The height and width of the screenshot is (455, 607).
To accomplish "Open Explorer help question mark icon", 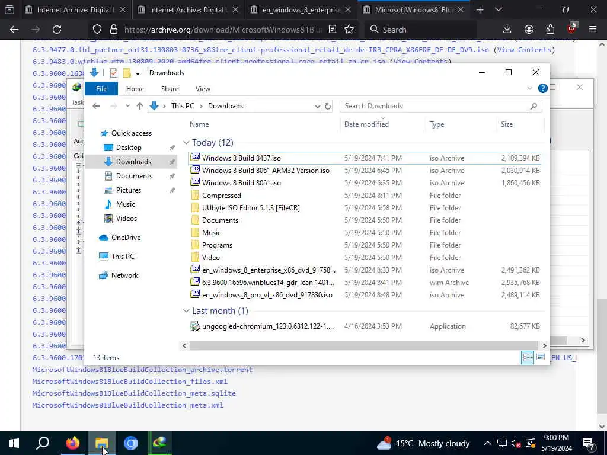I will click(543, 89).
